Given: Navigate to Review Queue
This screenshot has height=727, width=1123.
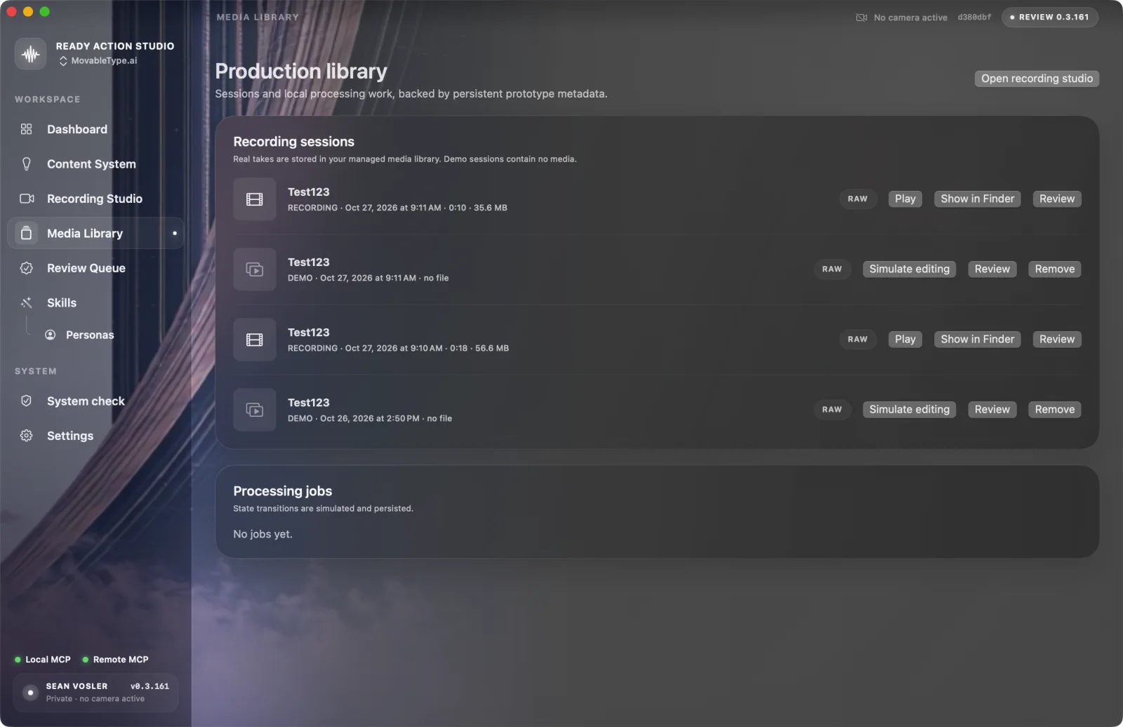Looking at the screenshot, I should [x=95, y=268].
